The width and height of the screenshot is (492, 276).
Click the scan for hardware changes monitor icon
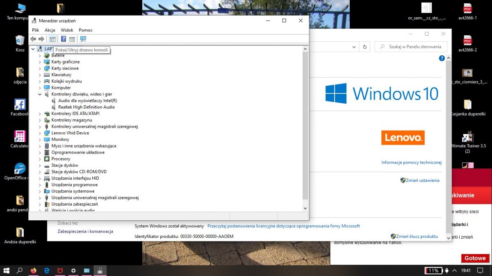click(x=83, y=39)
